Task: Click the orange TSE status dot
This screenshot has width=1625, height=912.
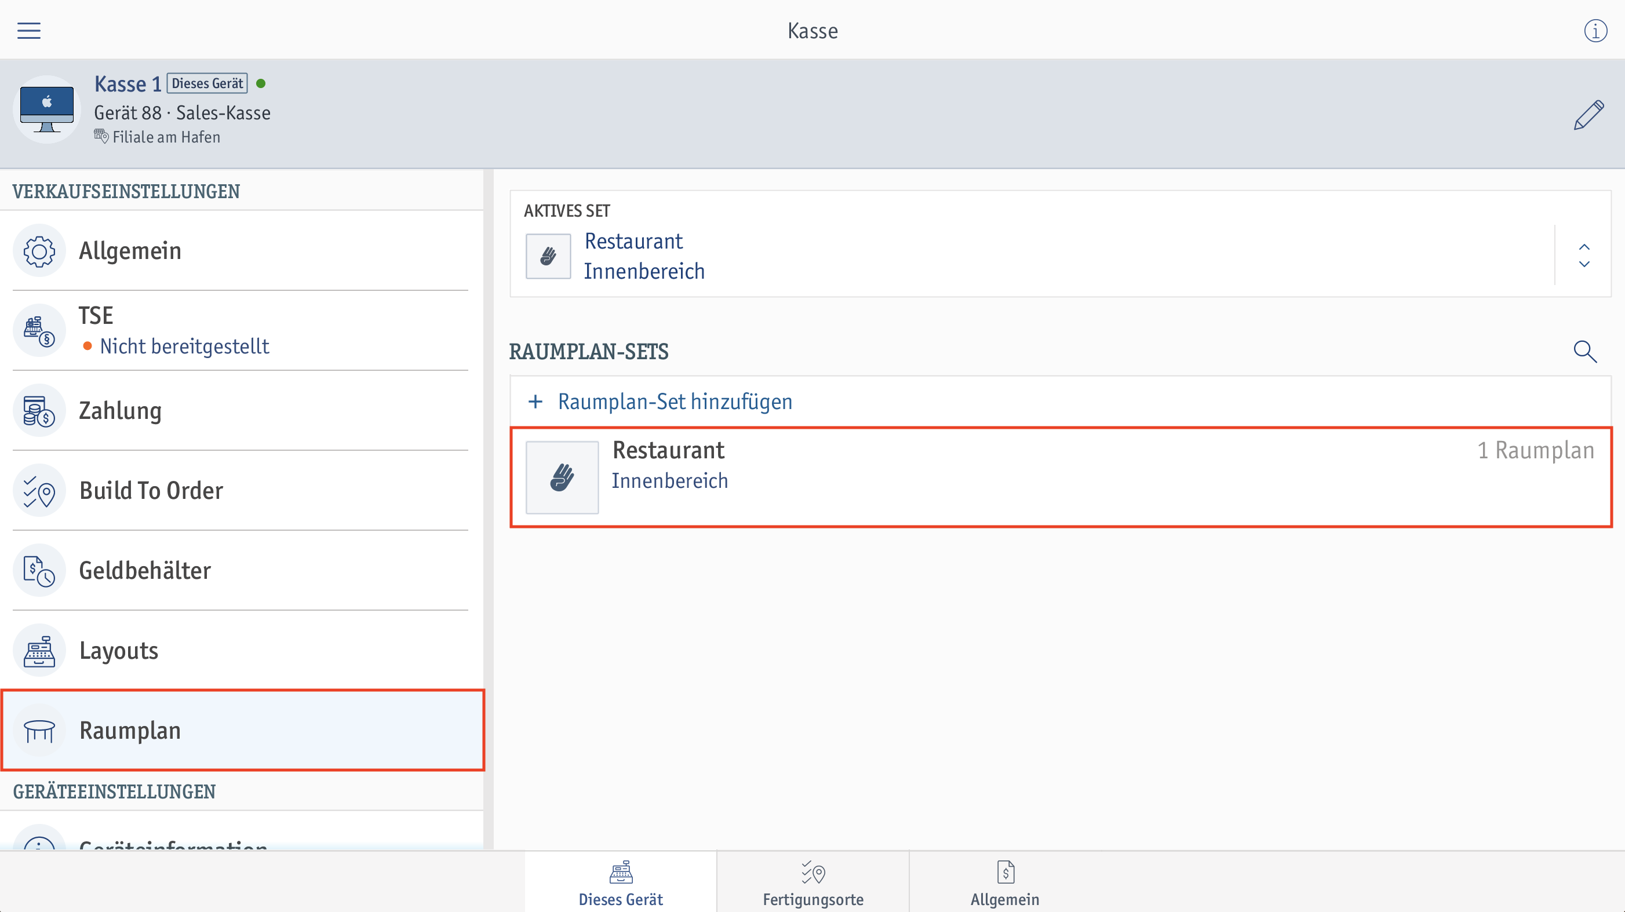Action: [x=88, y=346]
